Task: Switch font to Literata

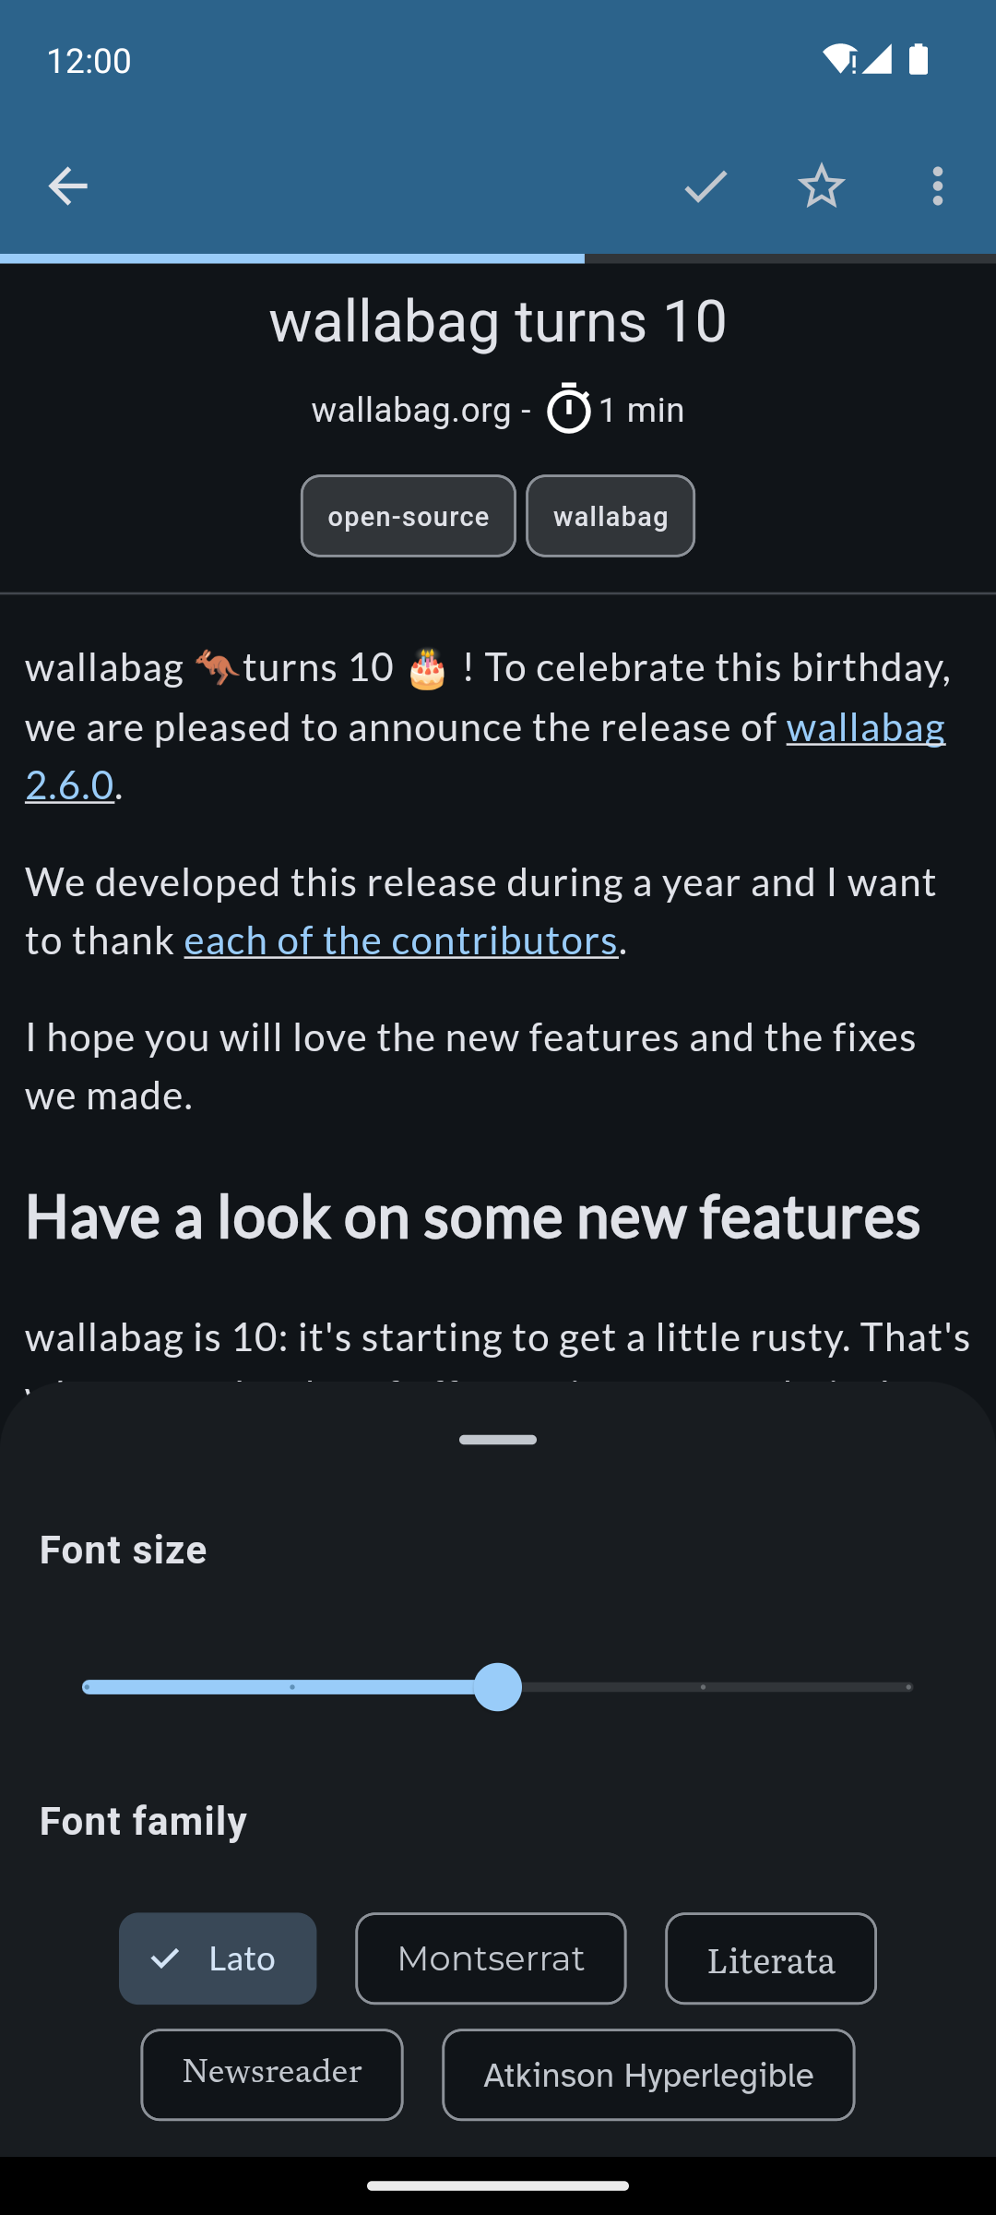Action: point(770,1958)
